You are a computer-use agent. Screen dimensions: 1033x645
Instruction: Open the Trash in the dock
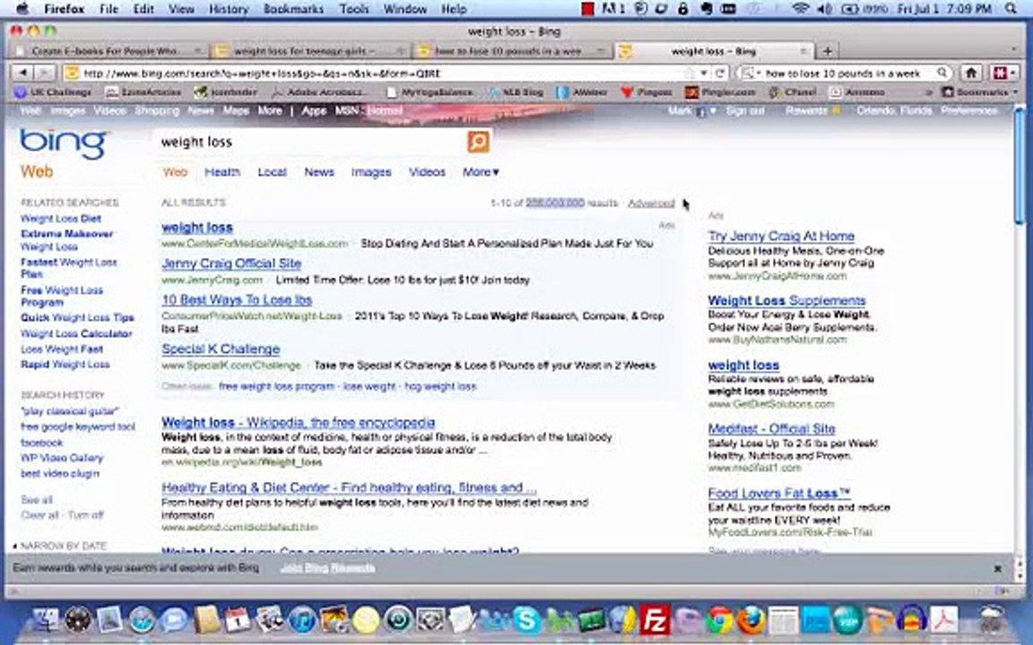point(990,620)
